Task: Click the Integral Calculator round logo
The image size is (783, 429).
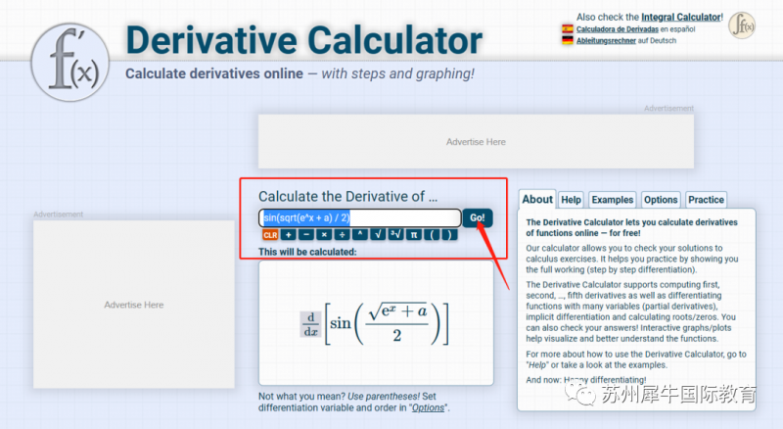Action: coord(742,25)
